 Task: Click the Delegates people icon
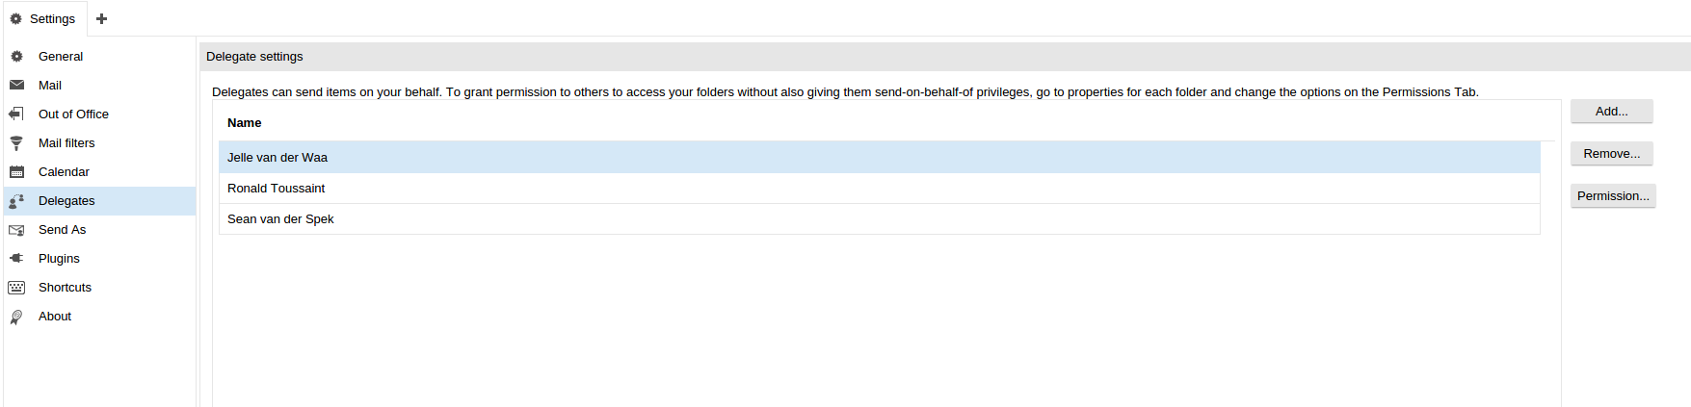[x=16, y=201]
